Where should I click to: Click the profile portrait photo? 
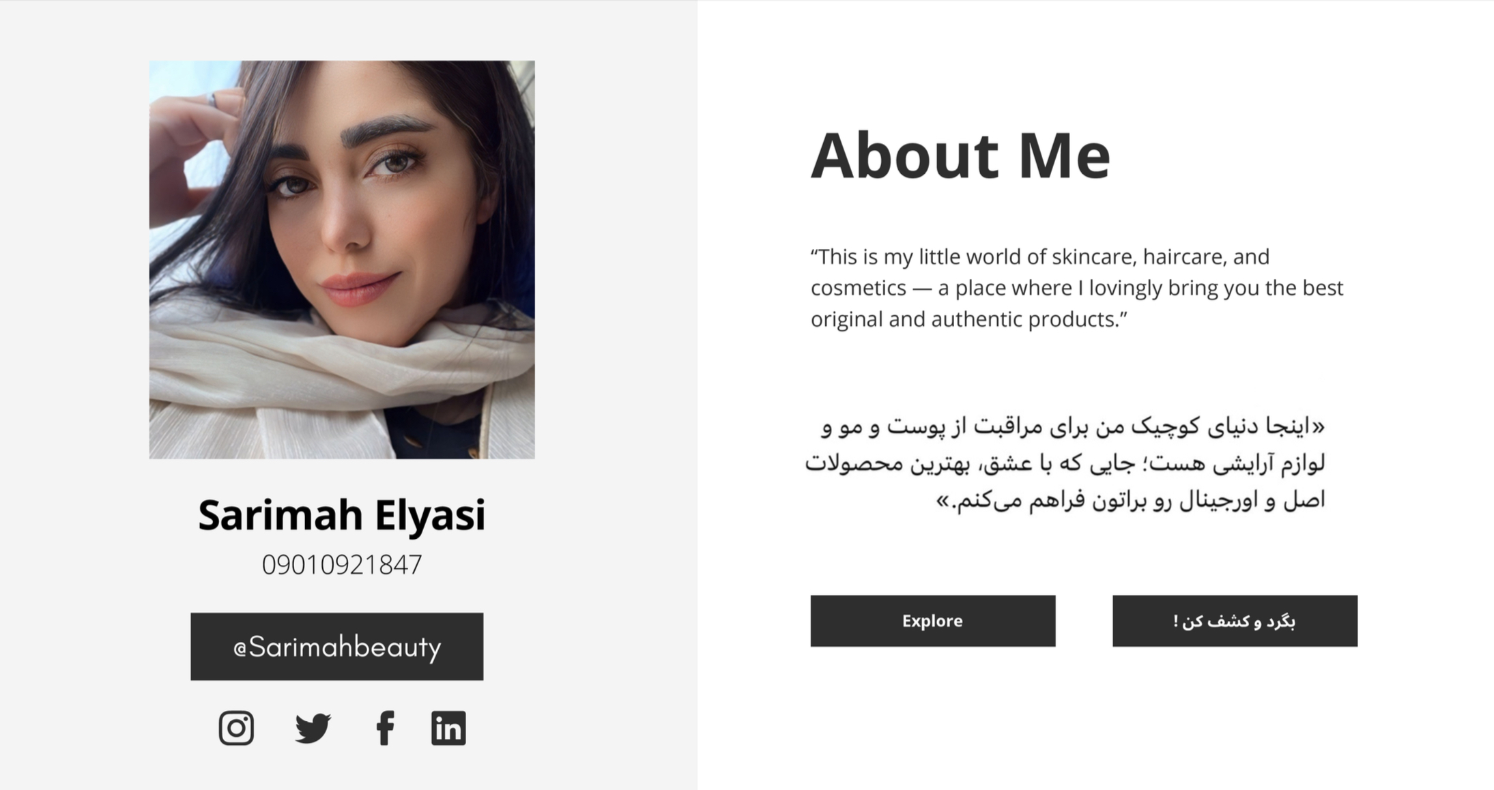coord(342,259)
